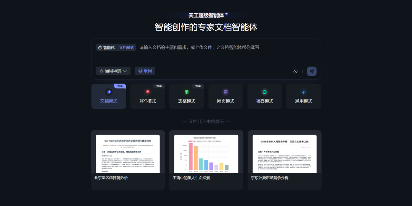
Task: Click the sparkle beside 天工超级智能体
Action: (227, 14)
